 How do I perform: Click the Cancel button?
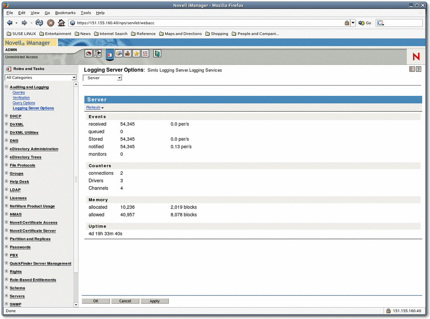click(125, 301)
